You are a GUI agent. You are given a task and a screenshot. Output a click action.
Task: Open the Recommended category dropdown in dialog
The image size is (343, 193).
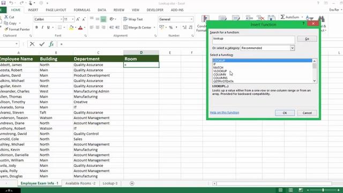pos(292,48)
